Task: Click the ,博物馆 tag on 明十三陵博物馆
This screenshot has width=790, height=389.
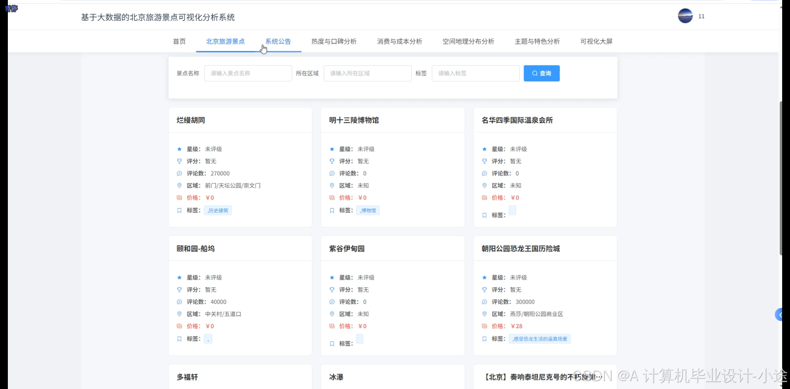Action: point(368,210)
